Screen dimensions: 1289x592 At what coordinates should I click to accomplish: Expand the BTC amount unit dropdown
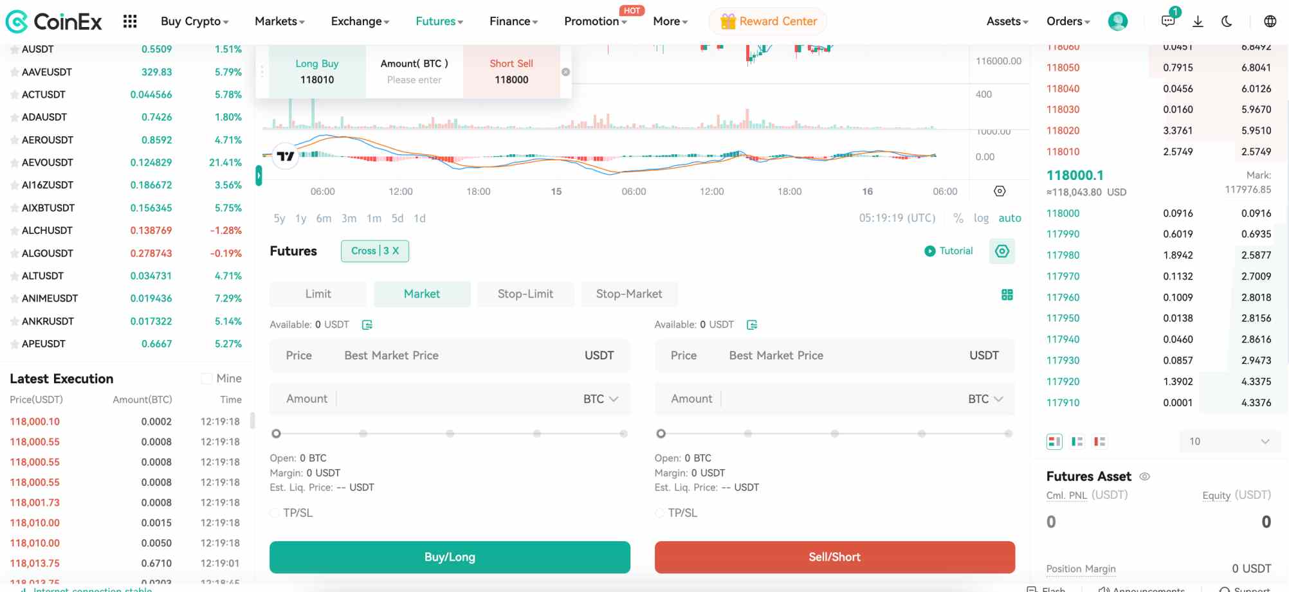(601, 399)
